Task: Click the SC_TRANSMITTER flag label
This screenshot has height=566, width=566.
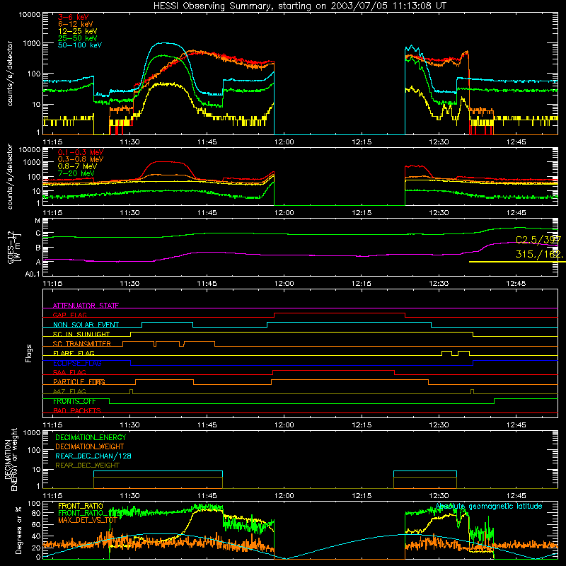Action: coord(82,343)
